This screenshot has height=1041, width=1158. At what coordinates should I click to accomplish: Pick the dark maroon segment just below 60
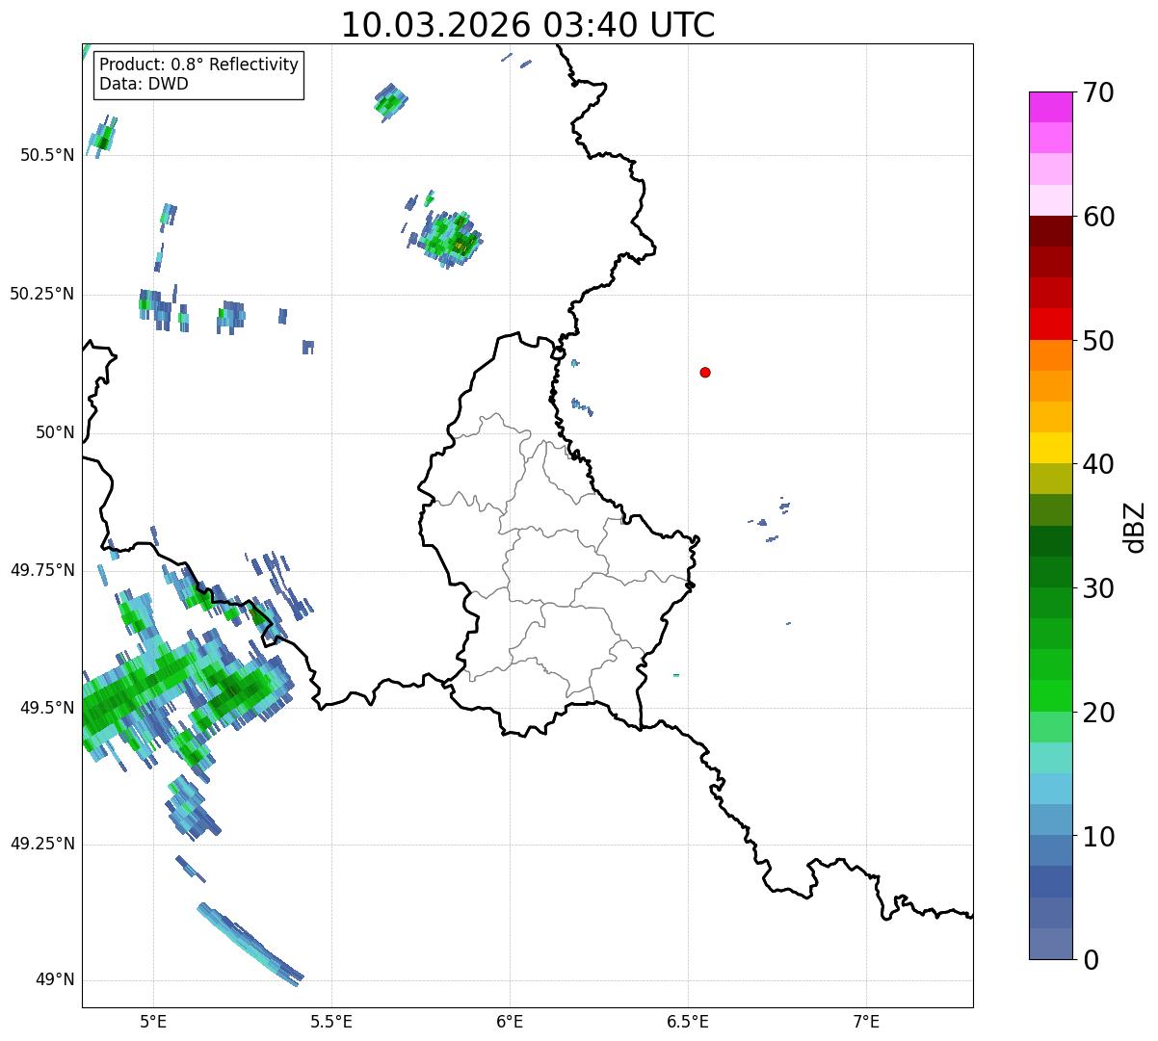[x=1051, y=231]
